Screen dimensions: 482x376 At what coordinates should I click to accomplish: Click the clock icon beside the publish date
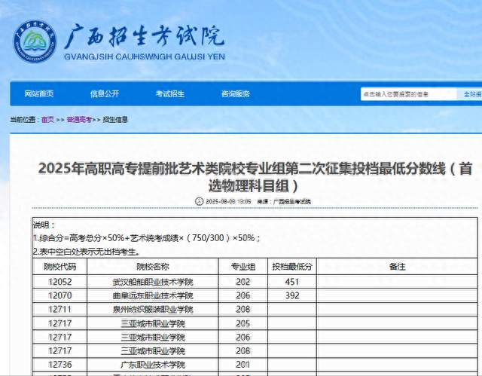pos(199,201)
